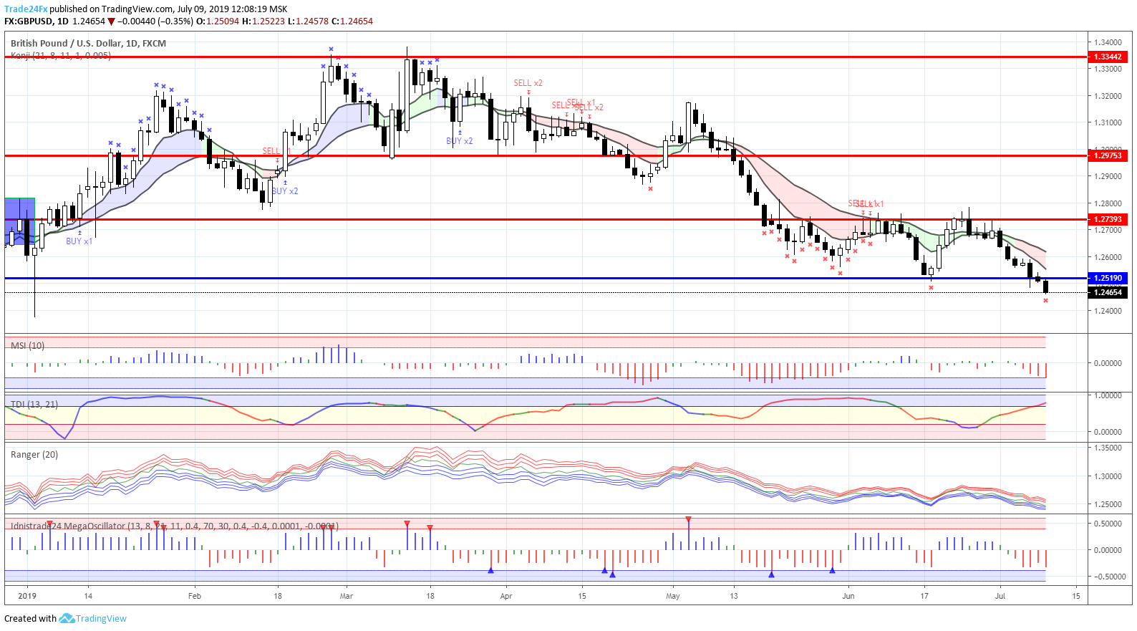Click the BUY x1 signal label
The image size is (1137, 631).
(x=79, y=241)
